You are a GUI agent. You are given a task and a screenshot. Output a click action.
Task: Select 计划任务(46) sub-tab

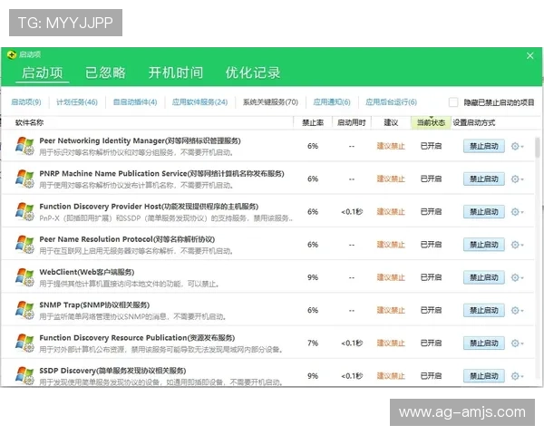(77, 102)
